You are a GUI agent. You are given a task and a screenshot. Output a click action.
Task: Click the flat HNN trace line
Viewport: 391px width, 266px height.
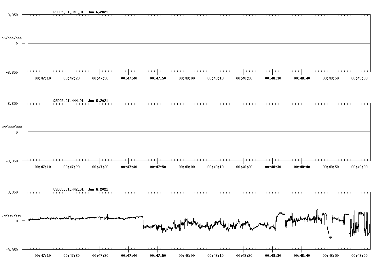pos(199,132)
